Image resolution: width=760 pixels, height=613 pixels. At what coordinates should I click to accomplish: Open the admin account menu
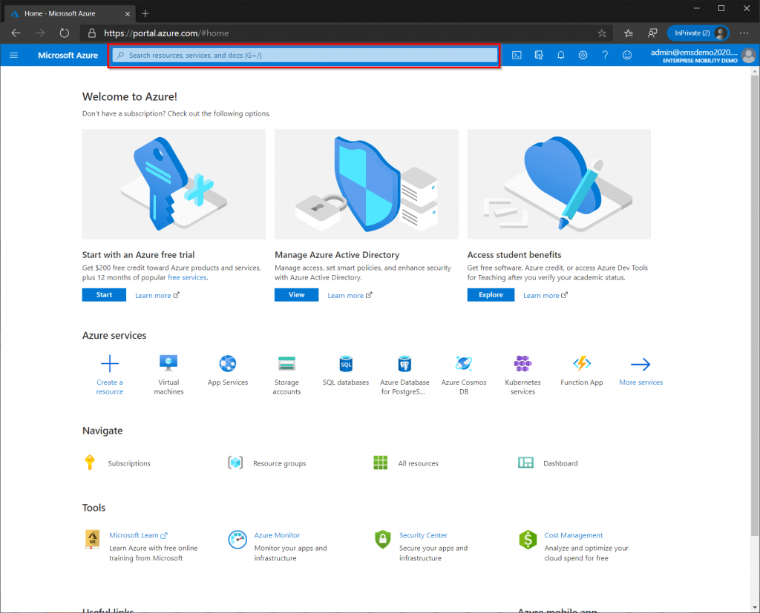702,56
